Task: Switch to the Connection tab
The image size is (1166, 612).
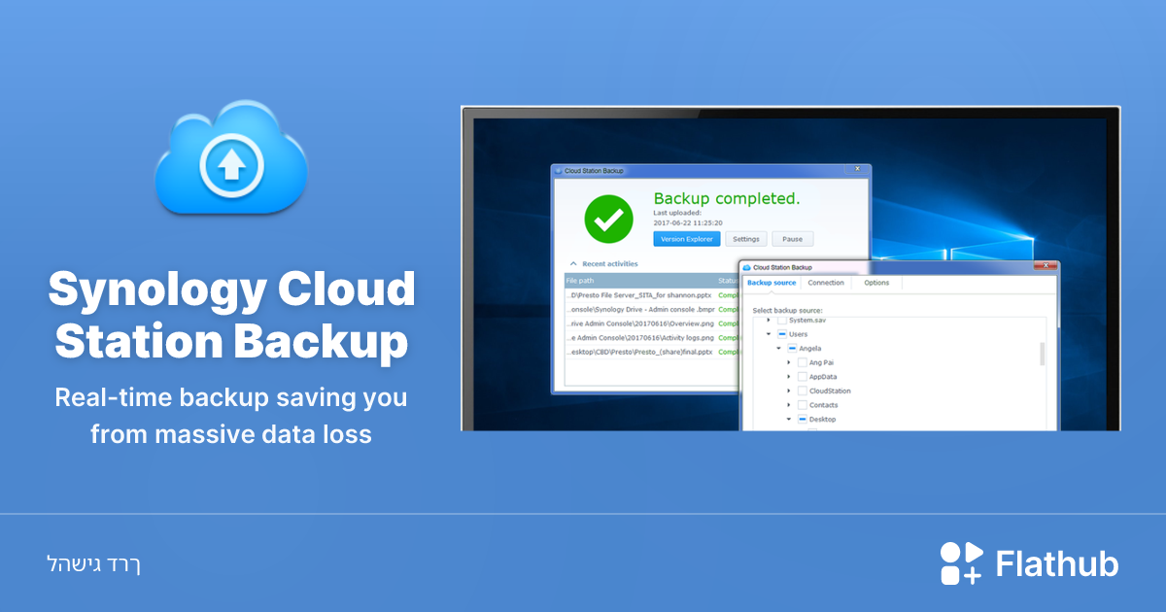Action: coord(826,283)
